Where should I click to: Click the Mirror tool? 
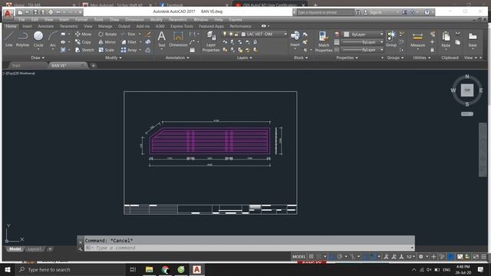point(107,42)
